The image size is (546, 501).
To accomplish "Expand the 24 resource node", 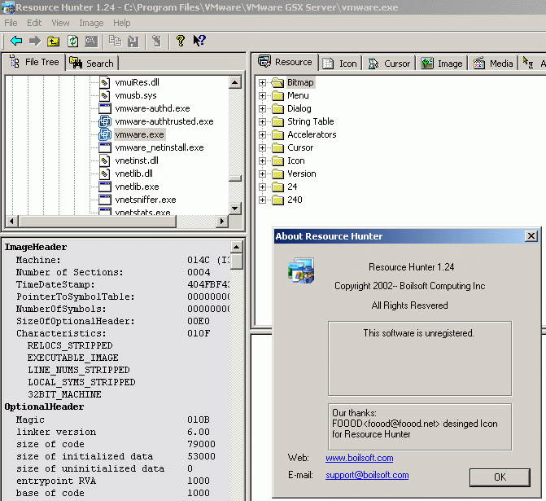I will (262, 187).
